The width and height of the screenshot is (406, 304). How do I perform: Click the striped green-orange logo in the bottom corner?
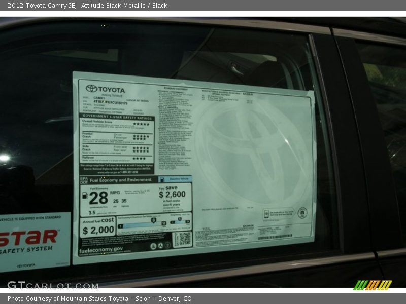(x=373, y=285)
